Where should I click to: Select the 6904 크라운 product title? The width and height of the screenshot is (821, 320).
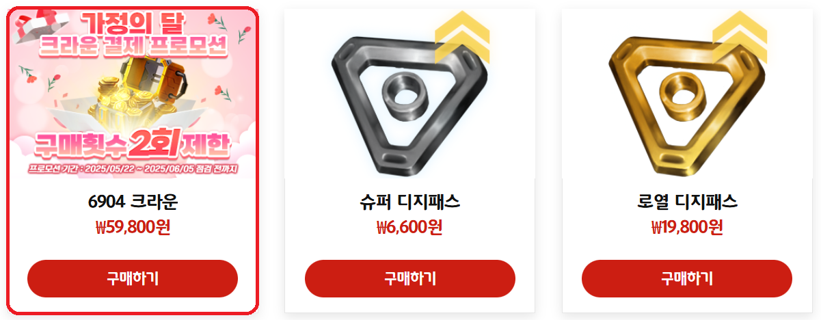133,202
